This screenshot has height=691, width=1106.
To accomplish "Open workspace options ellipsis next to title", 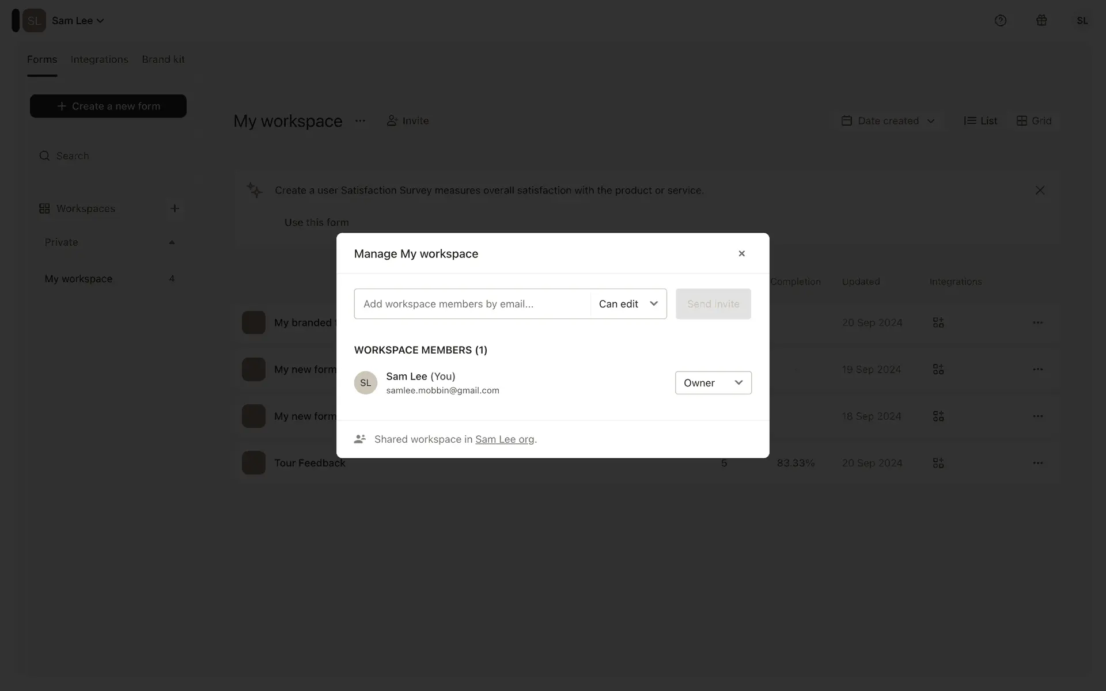I will click(360, 121).
